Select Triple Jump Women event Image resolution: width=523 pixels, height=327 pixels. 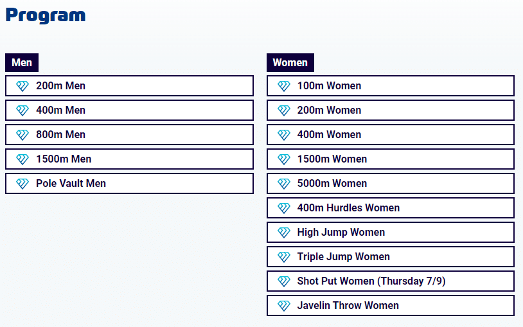pos(391,256)
